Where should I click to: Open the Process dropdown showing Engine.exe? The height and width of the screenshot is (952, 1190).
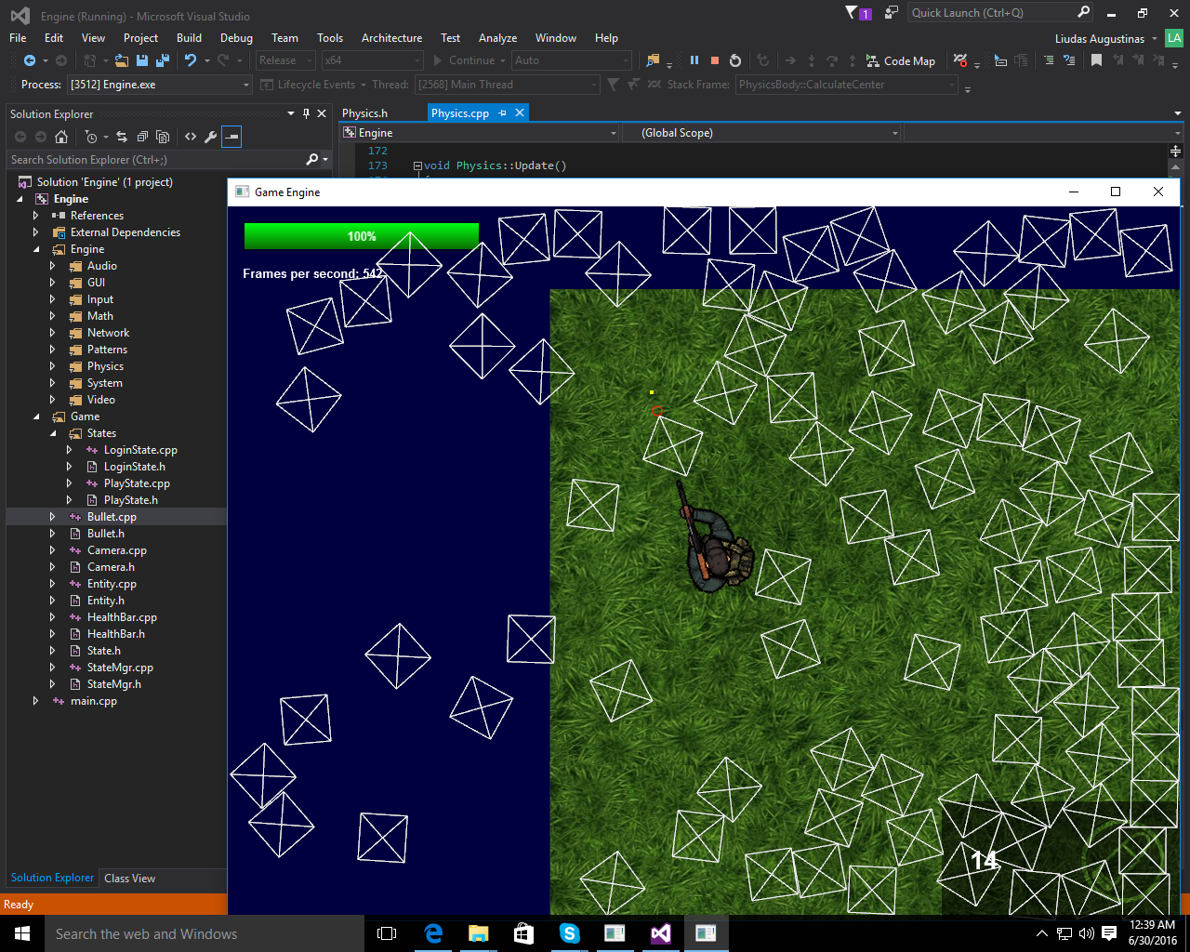pos(159,85)
